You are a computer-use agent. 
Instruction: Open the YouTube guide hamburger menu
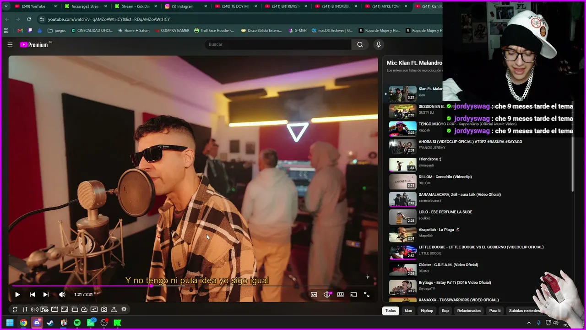(x=10, y=44)
